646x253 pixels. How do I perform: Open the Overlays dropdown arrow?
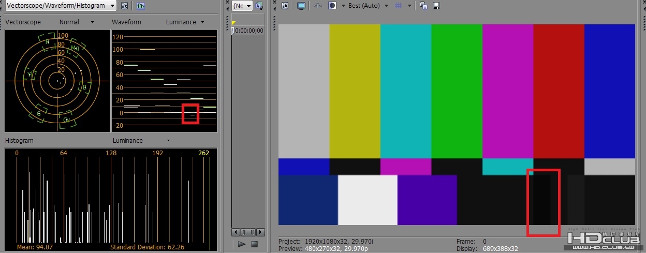[410, 6]
